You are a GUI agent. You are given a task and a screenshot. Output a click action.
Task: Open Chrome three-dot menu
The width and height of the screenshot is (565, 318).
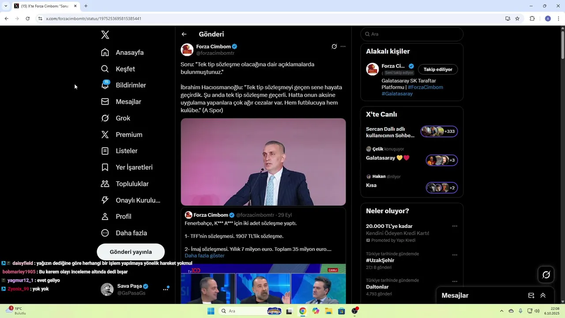click(559, 19)
